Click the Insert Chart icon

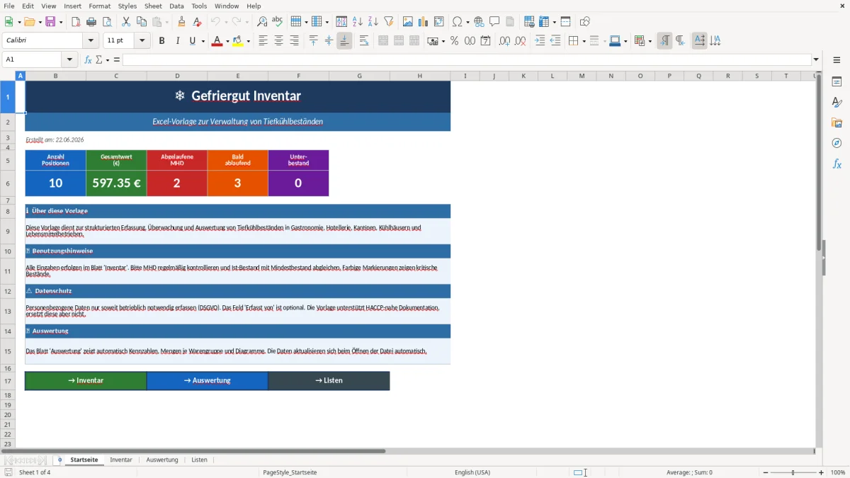tap(424, 22)
